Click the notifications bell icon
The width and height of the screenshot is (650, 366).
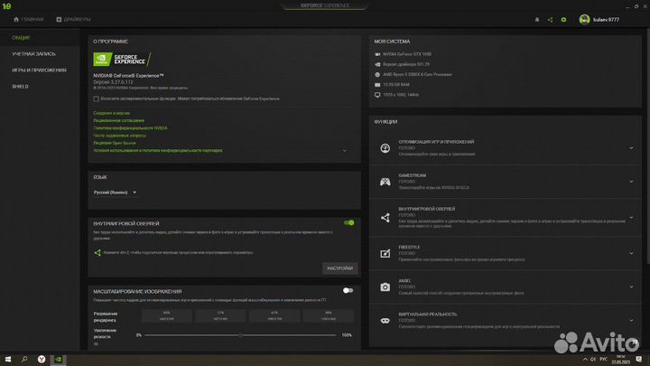coord(537,18)
